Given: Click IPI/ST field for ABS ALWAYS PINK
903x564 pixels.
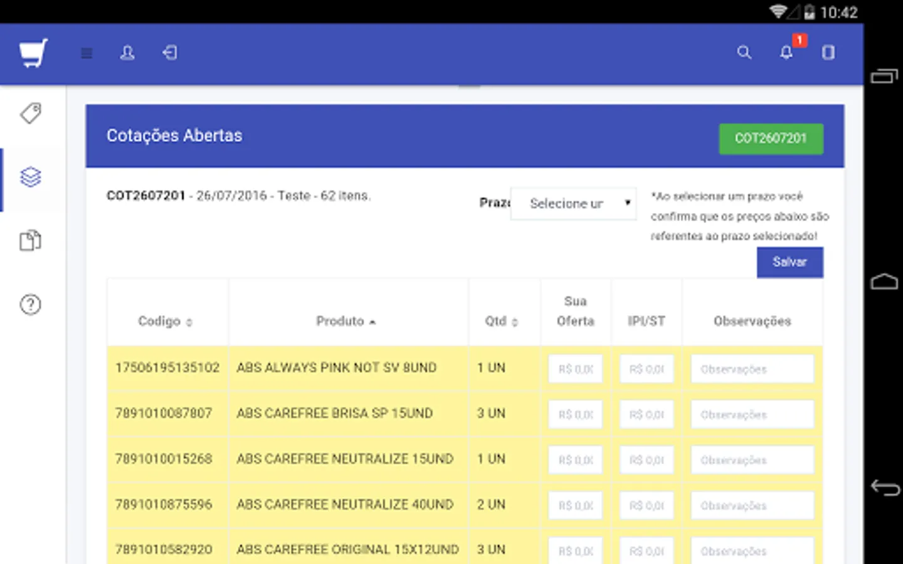Looking at the screenshot, I should pos(647,369).
